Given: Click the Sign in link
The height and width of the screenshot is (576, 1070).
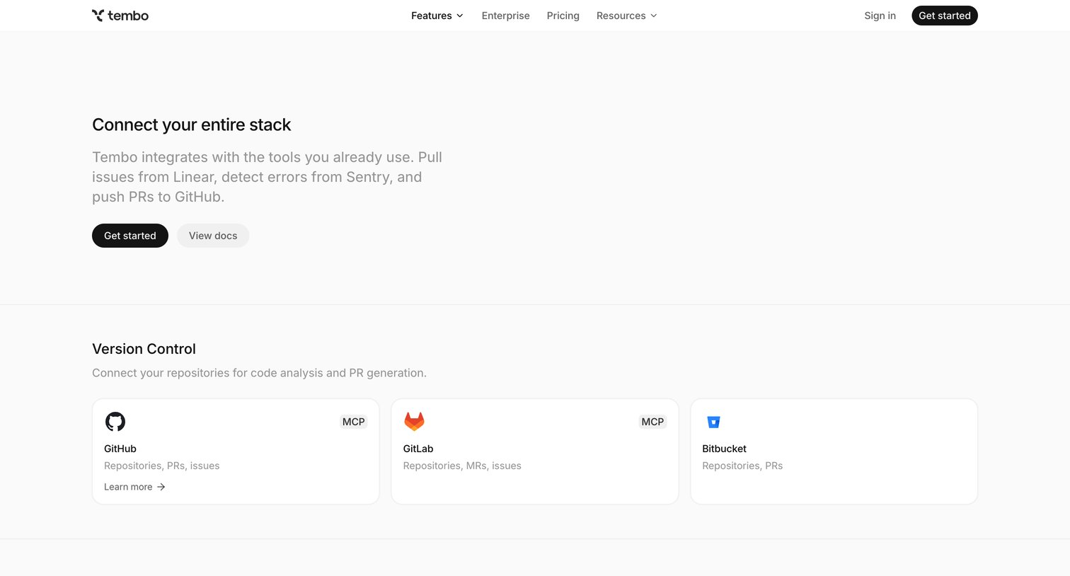Looking at the screenshot, I should (880, 16).
